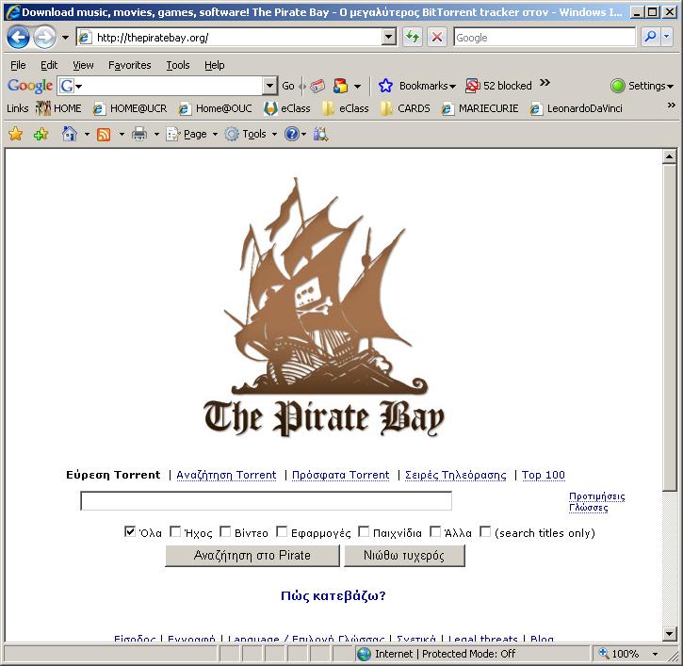683x666 pixels.
Task: Click the browser Back arrow button
Action: [x=18, y=38]
